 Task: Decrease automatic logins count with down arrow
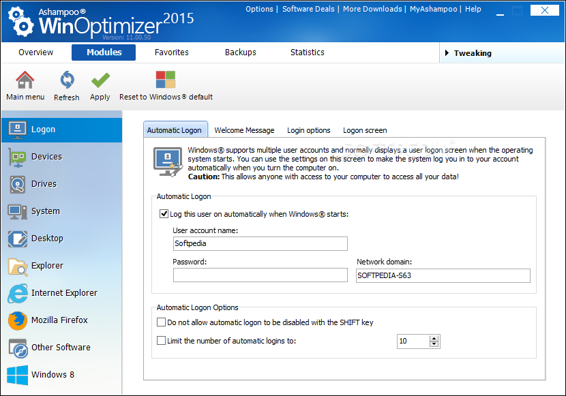click(434, 344)
